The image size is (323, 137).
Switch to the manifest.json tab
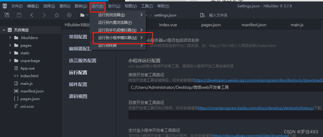coord(254,25)
